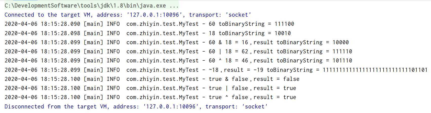The image size is (431, 113).
Task: Click the "60 toBinaryString = 111100" log line
Action: tap(149, 24)
